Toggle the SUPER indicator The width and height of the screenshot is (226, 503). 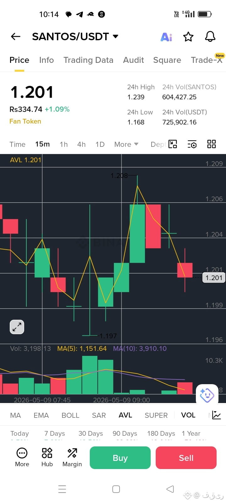point(156,415)
